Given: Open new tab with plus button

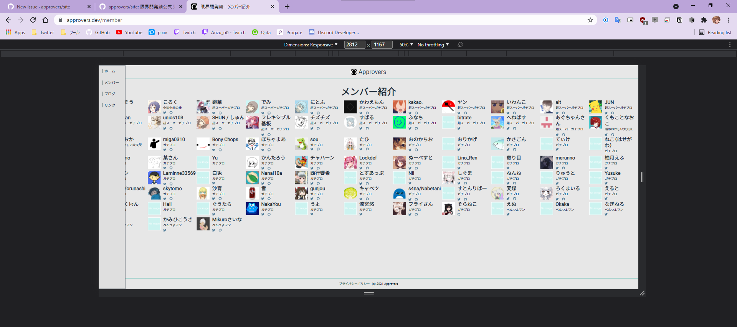Looking at the screenshot, I should point(287,7).
